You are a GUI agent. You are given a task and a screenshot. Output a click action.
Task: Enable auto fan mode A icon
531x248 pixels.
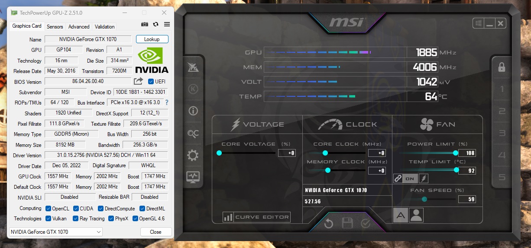tap(400, 215)
